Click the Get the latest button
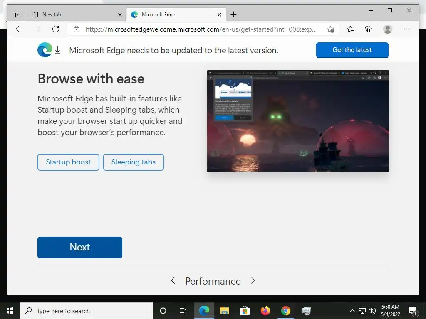 coord(352,50)
